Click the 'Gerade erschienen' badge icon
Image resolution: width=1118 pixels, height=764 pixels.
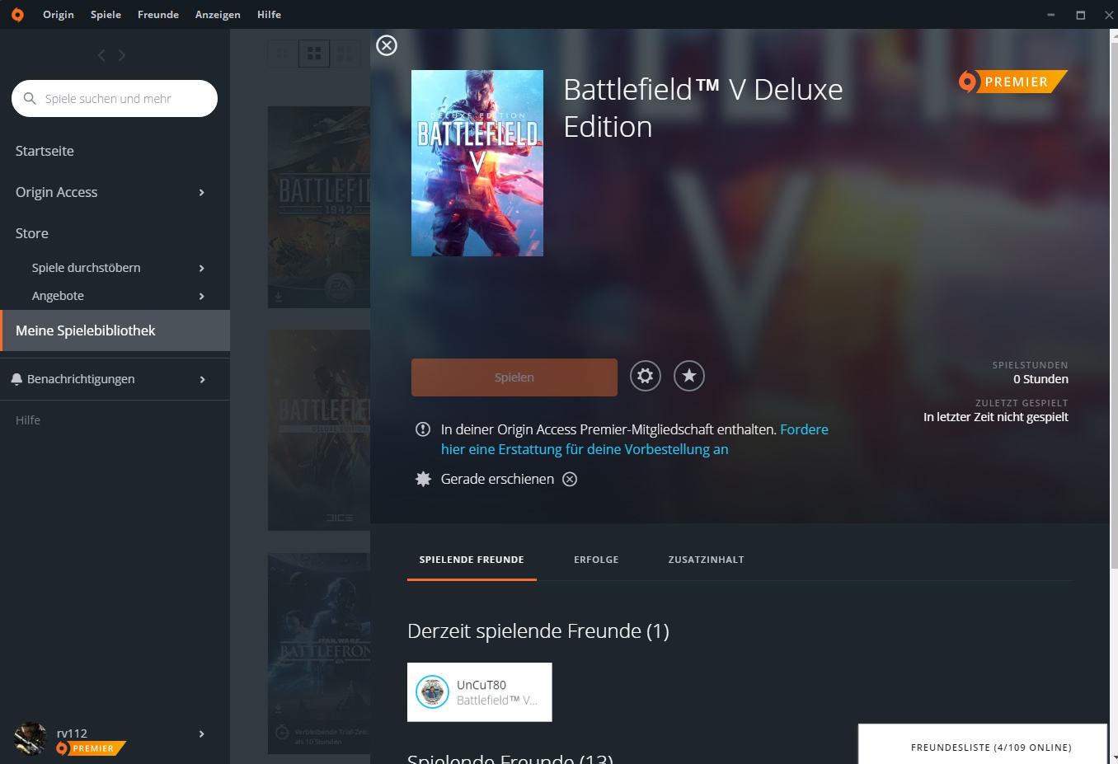coord(423,479)
